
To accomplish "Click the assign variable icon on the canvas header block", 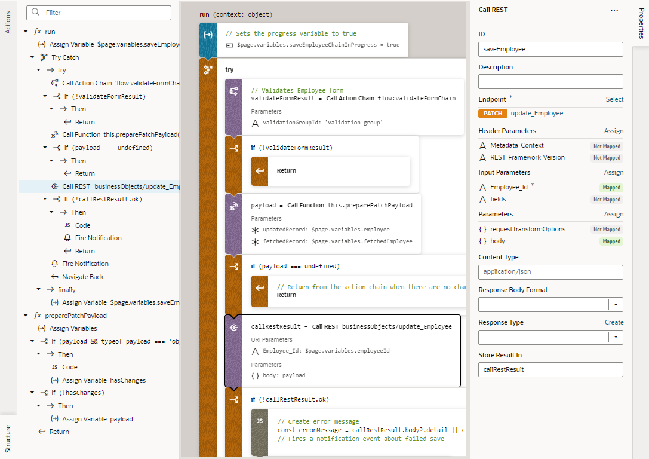I will point(208,35).
